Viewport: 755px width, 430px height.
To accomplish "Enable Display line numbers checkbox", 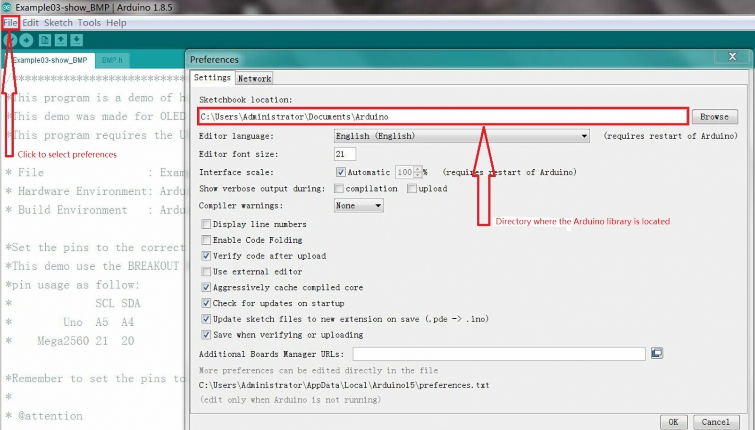I will [x=206, y=224].
